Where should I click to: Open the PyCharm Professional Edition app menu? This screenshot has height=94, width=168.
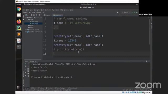35,4
